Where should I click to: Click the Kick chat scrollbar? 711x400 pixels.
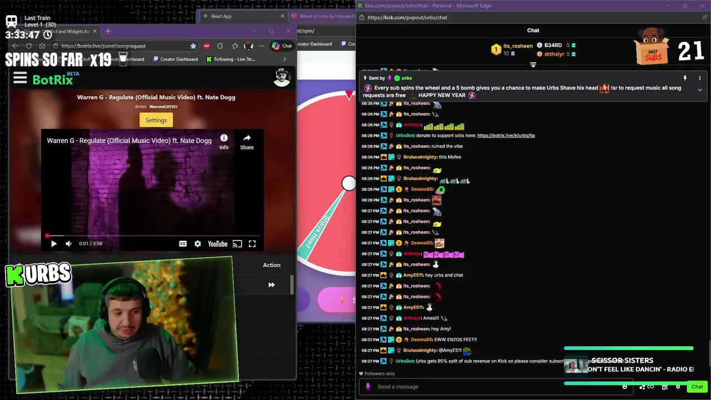point(709,354)
